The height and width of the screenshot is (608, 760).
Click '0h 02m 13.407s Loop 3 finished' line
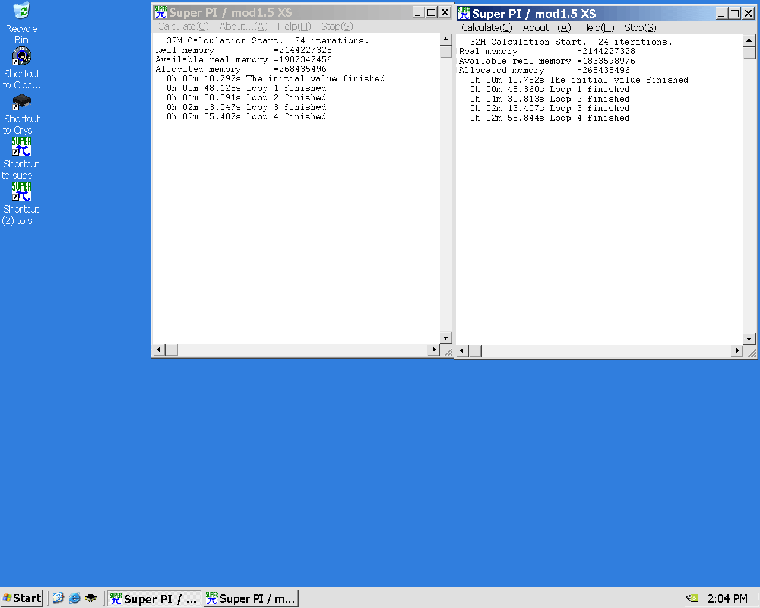pyautogui.click(x=550, y=109)
